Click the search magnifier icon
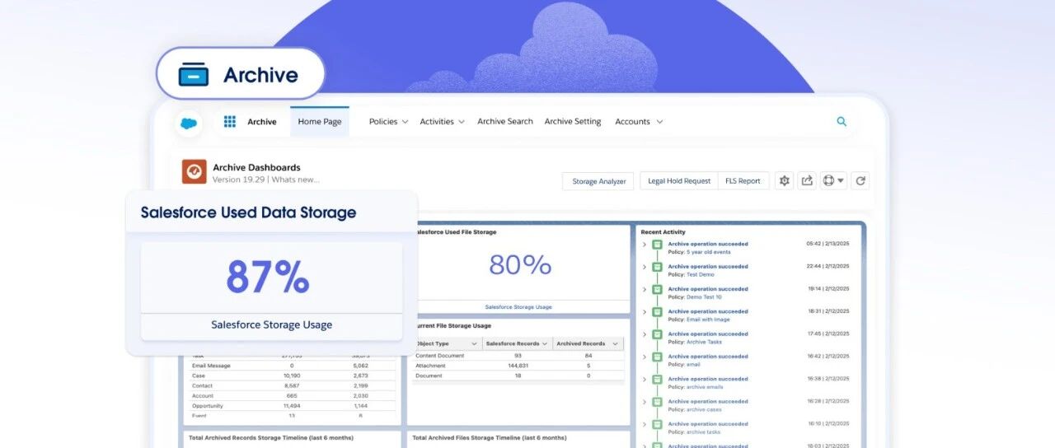The image size is (1055, 448). [842, 121]
